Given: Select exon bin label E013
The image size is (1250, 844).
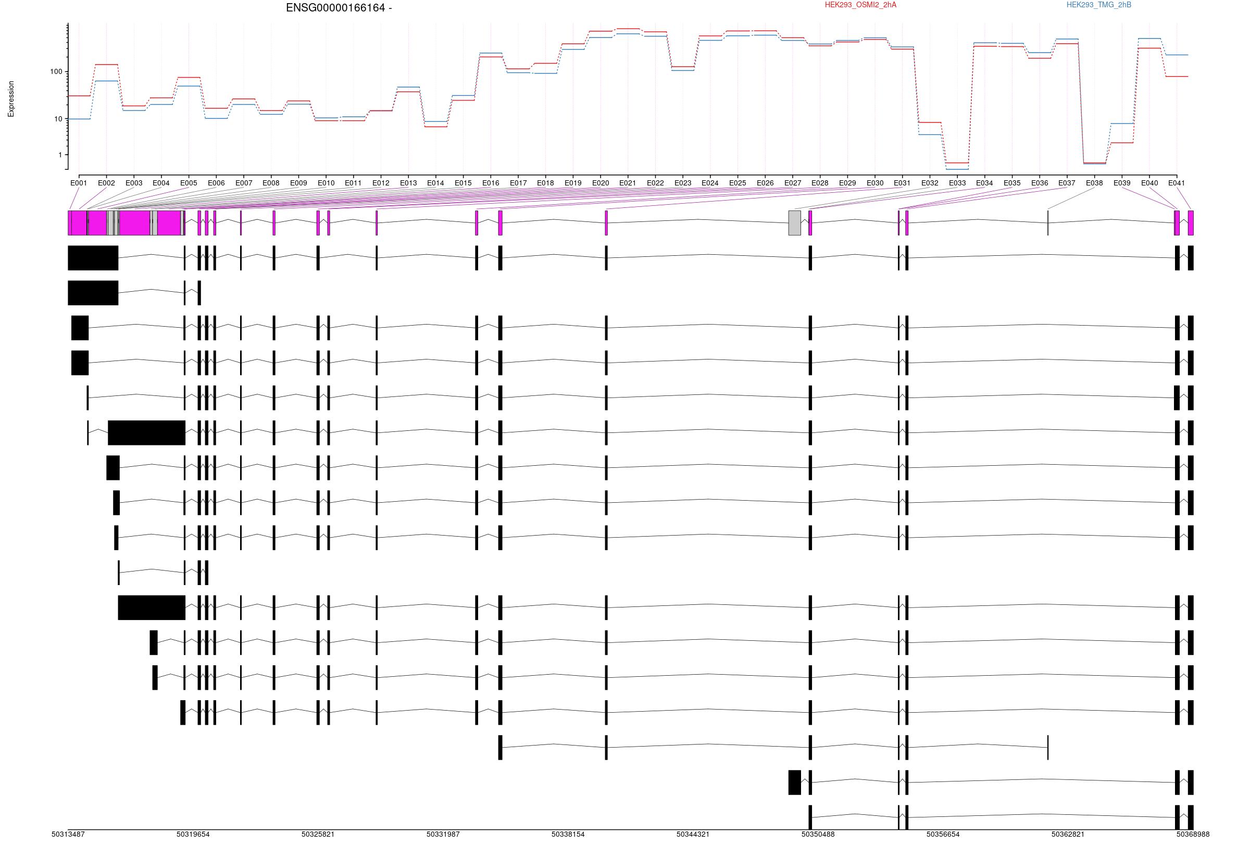Looking at the screenshot, I should [408, 183].
